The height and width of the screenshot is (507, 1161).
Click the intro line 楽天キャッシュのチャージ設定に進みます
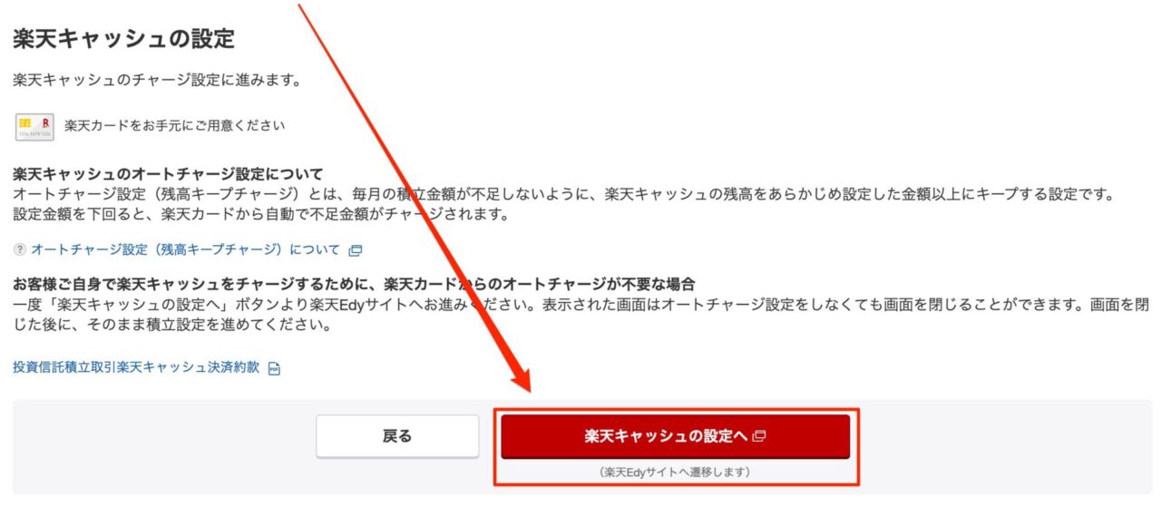click(x=156, y=81)
